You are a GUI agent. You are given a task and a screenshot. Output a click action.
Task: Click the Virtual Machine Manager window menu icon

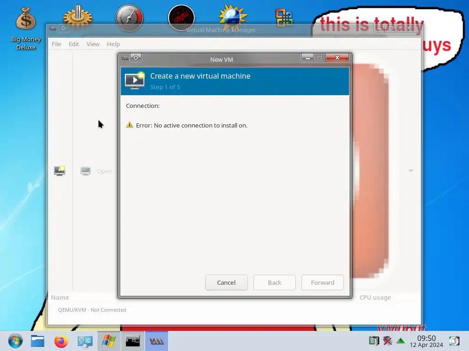coord(53,29)
